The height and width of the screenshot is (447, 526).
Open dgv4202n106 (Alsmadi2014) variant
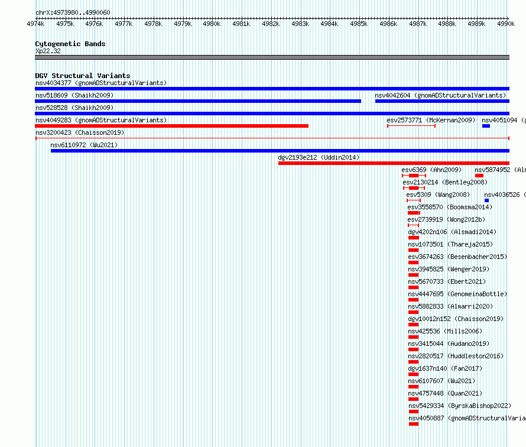[452, 232]
